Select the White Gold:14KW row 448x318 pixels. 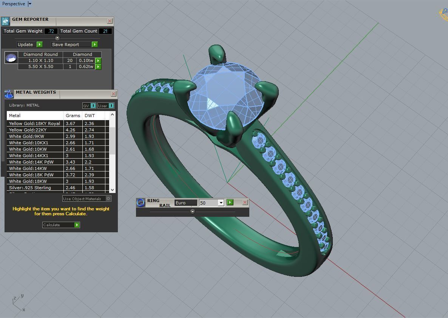point(58,168)
